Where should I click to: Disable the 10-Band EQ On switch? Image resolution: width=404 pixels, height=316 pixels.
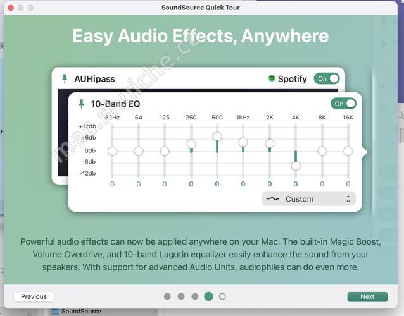[343, 104]
